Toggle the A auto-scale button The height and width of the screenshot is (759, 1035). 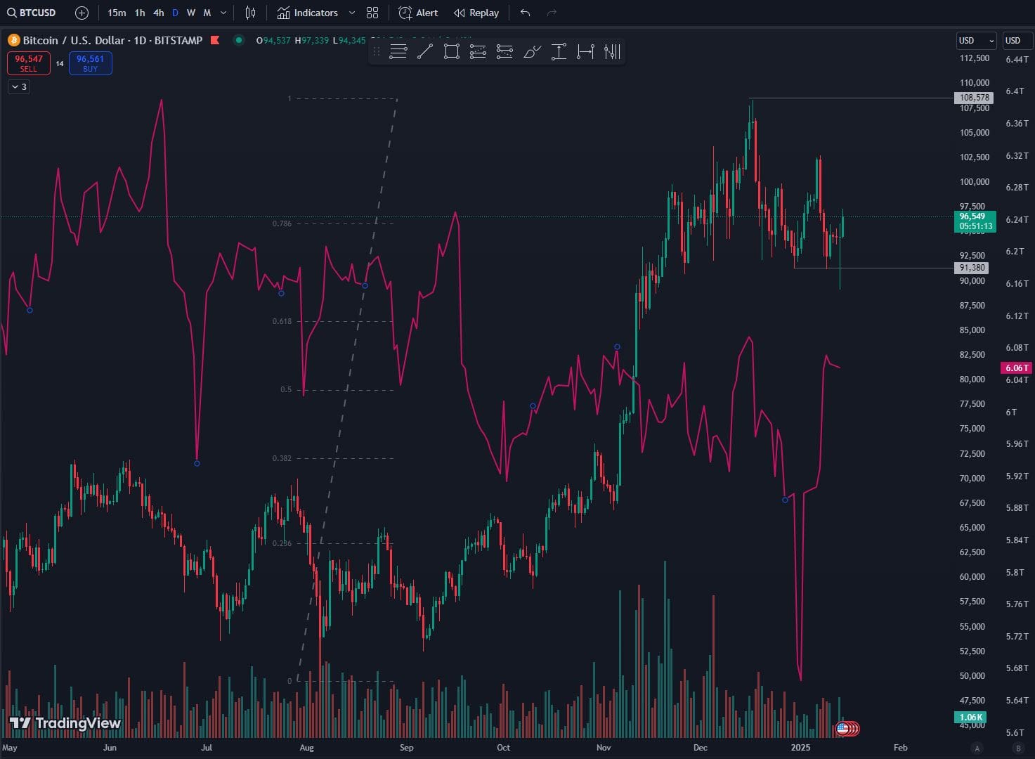click(977, 748)
